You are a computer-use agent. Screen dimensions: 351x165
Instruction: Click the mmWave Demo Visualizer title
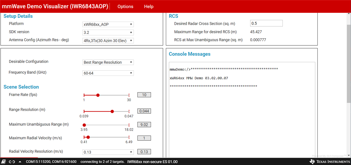(x=55, y=7)
